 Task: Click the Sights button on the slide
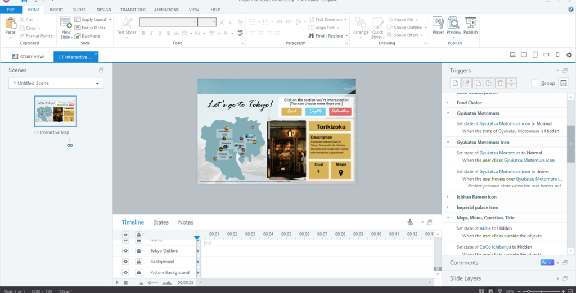click(x=316, y=112)
